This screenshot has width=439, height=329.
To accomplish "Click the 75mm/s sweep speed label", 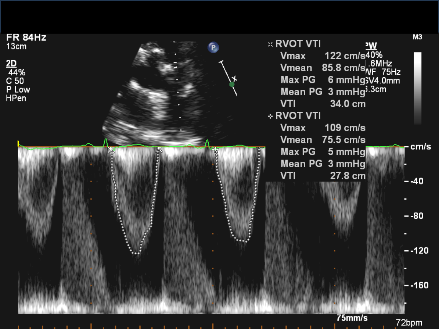I will tap(352, 318).
